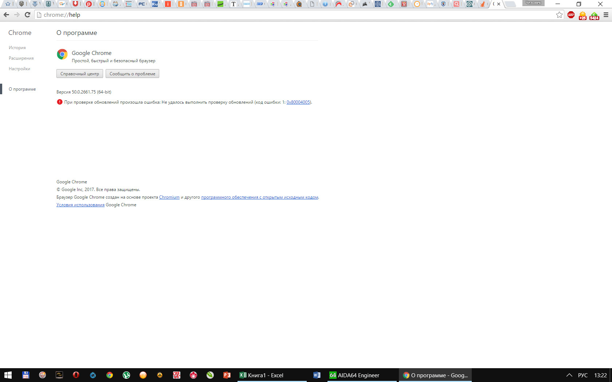Screen dimensions: 612x382
Task: Switch to the 'T' icon tab
Action: tap(234, 4)
